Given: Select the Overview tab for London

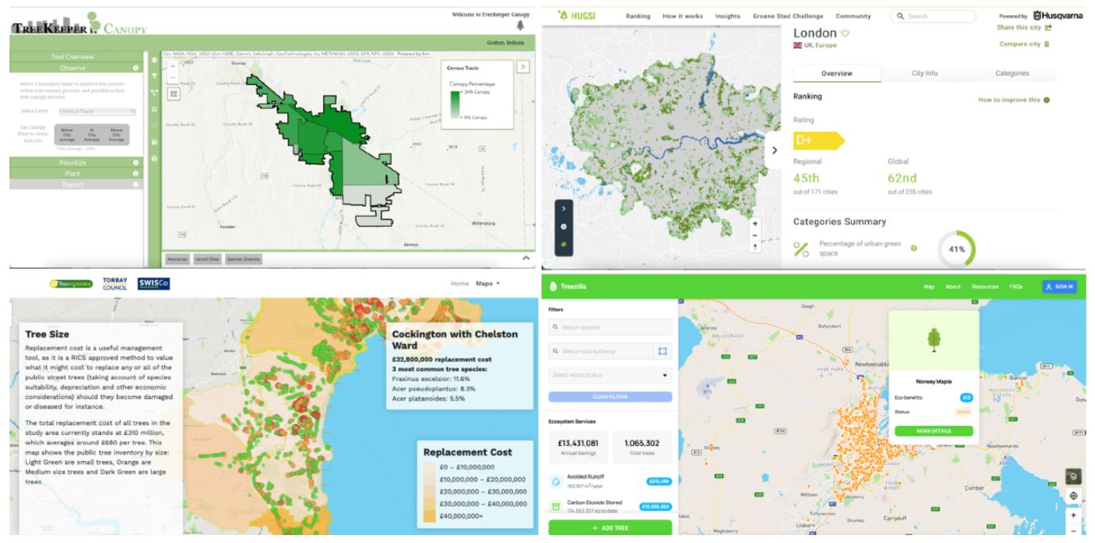Looking at the screenshot, I should click(837, 73).
